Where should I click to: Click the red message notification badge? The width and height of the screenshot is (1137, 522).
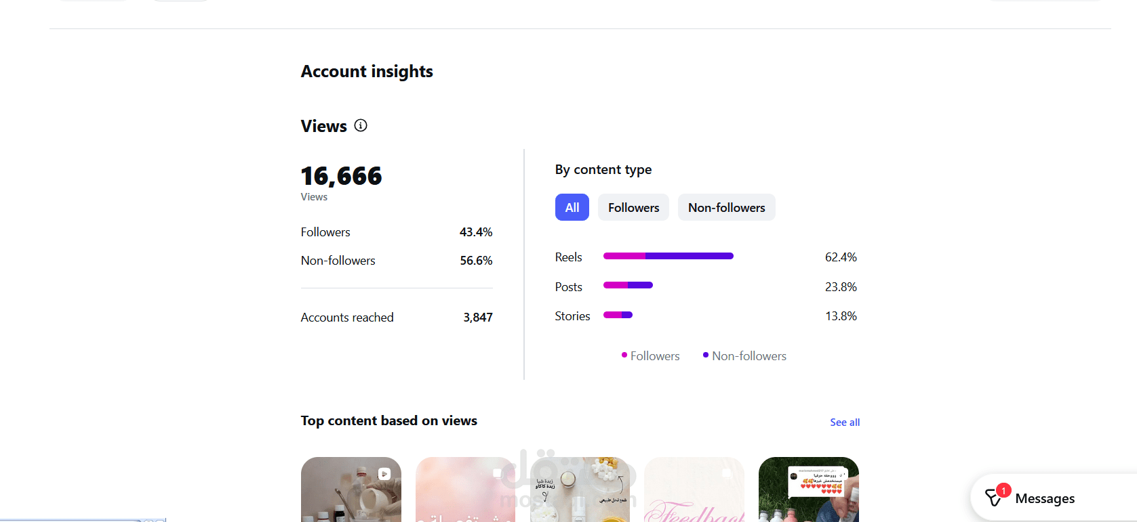coord(1003,490)
